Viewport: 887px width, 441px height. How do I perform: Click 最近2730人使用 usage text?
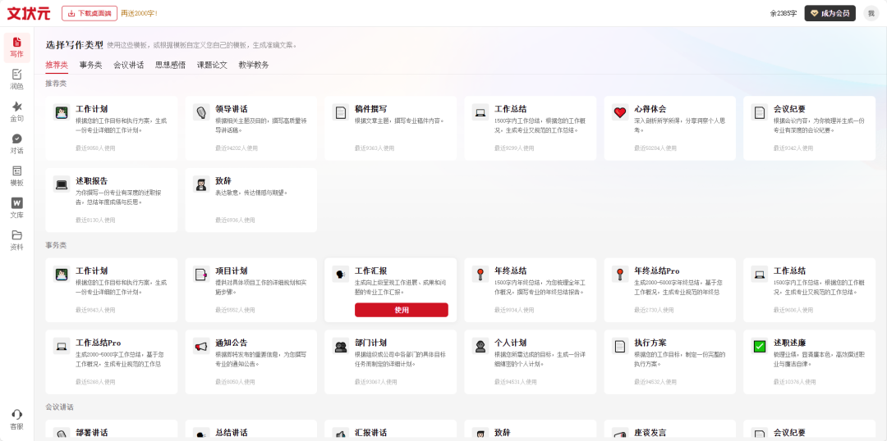654,311
